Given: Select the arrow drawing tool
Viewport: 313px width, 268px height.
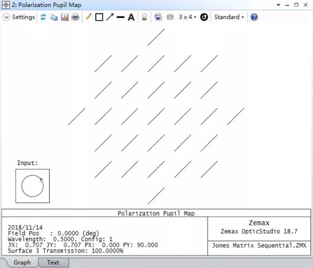Looking at the screenshot, I should tap(110, 17).
